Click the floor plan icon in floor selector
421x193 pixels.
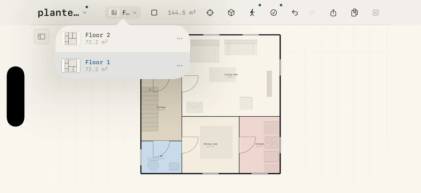click(114, 12)
